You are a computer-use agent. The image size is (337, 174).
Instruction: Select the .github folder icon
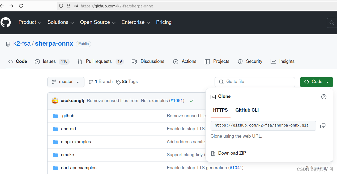tap(55, 116)
